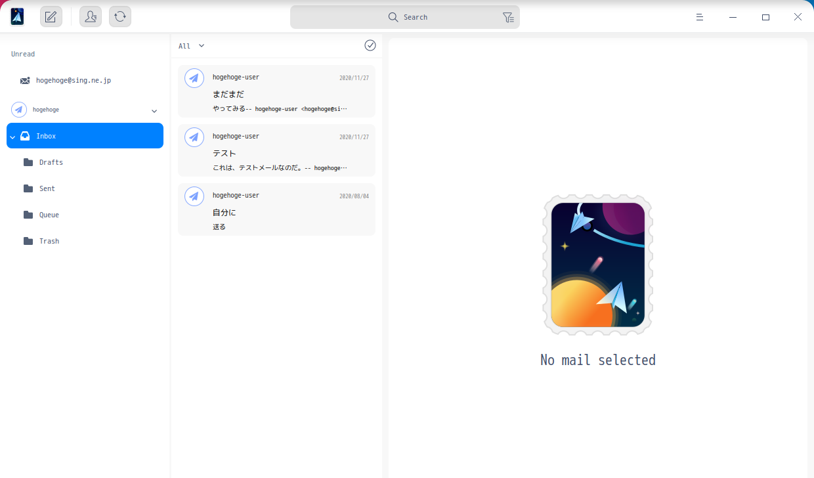The width and height of the screenshot is (814, 478).
Task: Minimize the mail window
Action: 733,17
